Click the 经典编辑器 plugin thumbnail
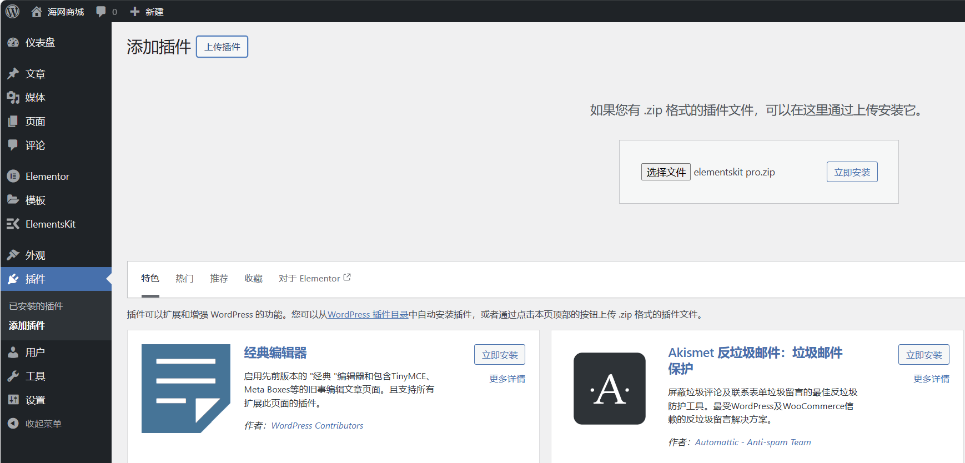Viewport: 965px width, 463px height. 186,389
